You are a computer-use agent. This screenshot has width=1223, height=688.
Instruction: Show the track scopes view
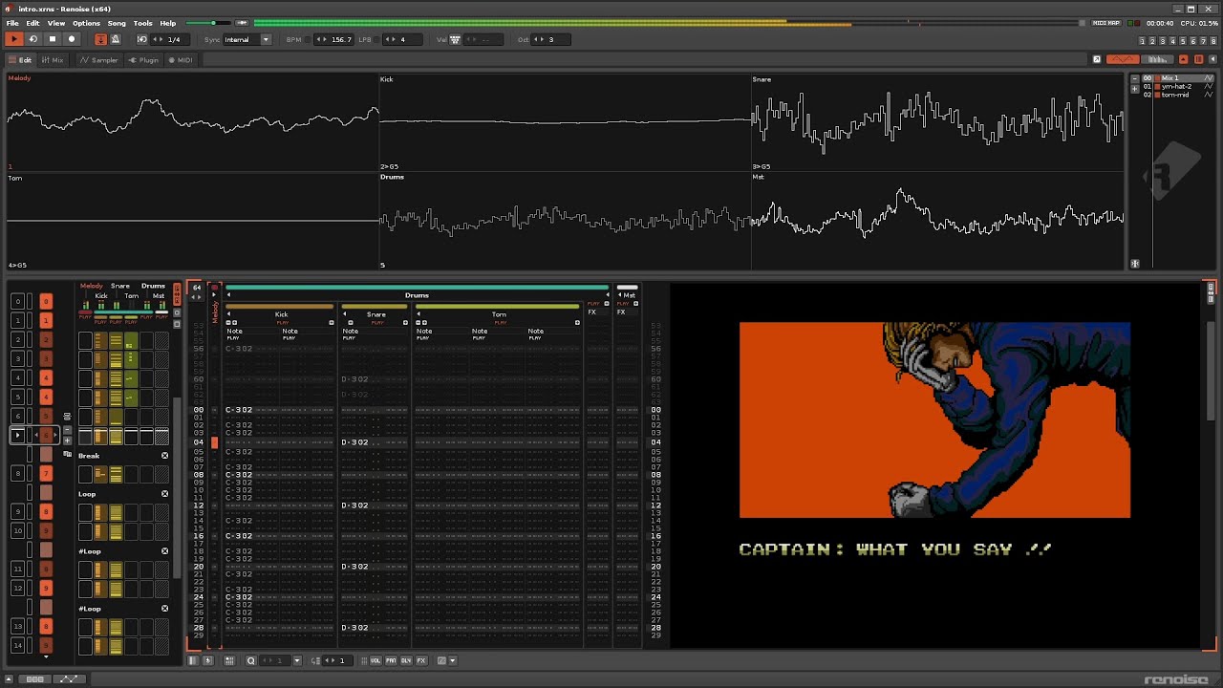click(1123, 59)
